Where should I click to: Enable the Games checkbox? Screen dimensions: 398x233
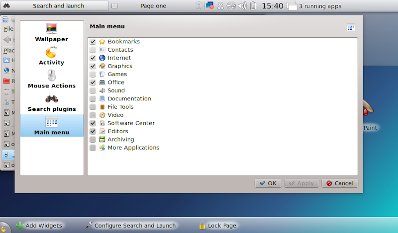pyautogui.click(x=93, y=74)
